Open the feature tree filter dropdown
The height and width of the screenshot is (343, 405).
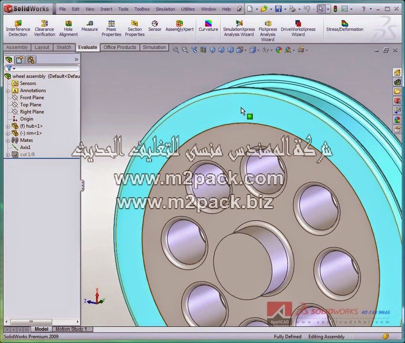click(14, 69)
